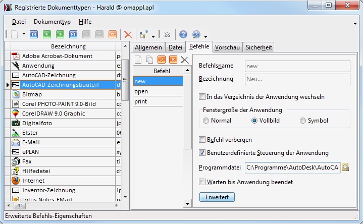Select the new command in Befehl list
363x224 pixels.
(158, 81)
